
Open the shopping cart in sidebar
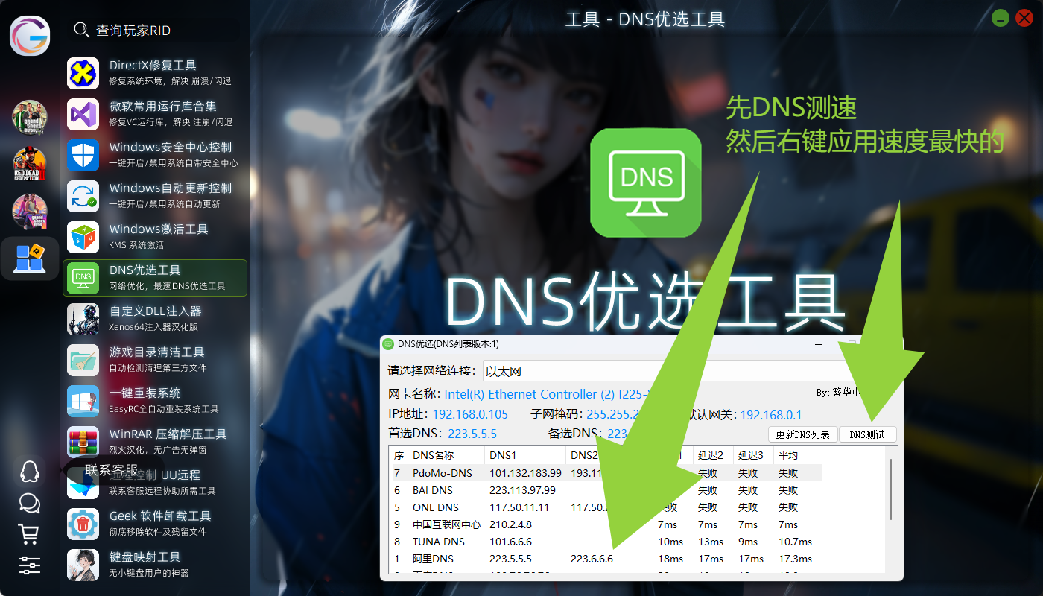click(29, 534)
